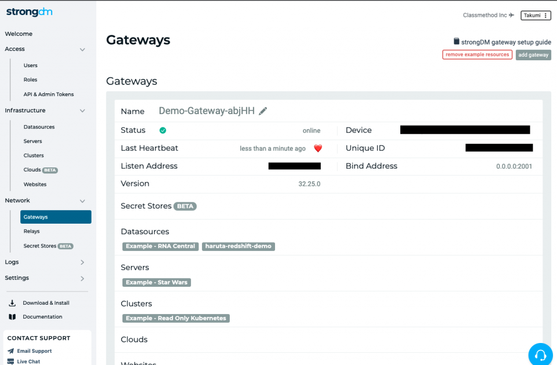The image size is (557, 365).
Task: Click the Email Support paper plane icon
Action: (10, 351)
